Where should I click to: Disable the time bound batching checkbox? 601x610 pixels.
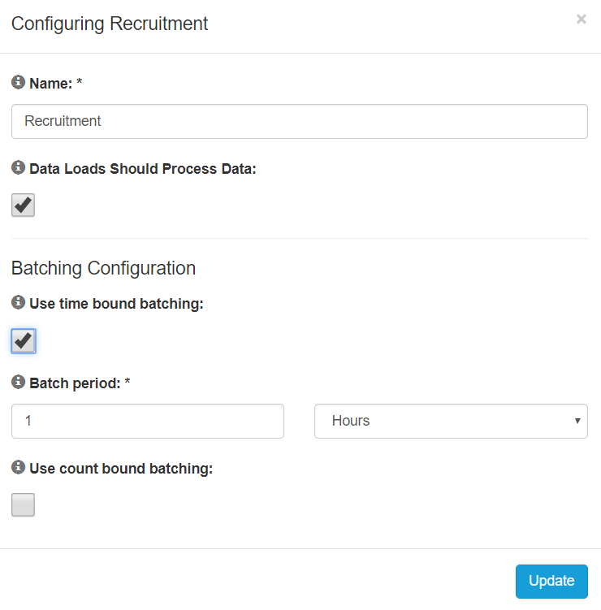click(24, 340)
